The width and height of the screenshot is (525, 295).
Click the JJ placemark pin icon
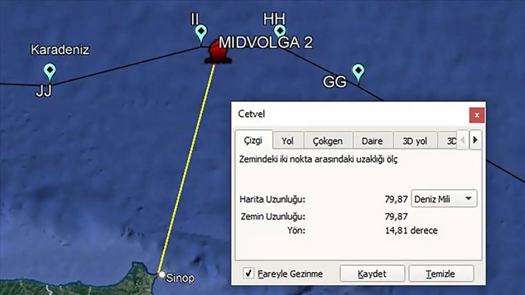click(x=50, y=72)
